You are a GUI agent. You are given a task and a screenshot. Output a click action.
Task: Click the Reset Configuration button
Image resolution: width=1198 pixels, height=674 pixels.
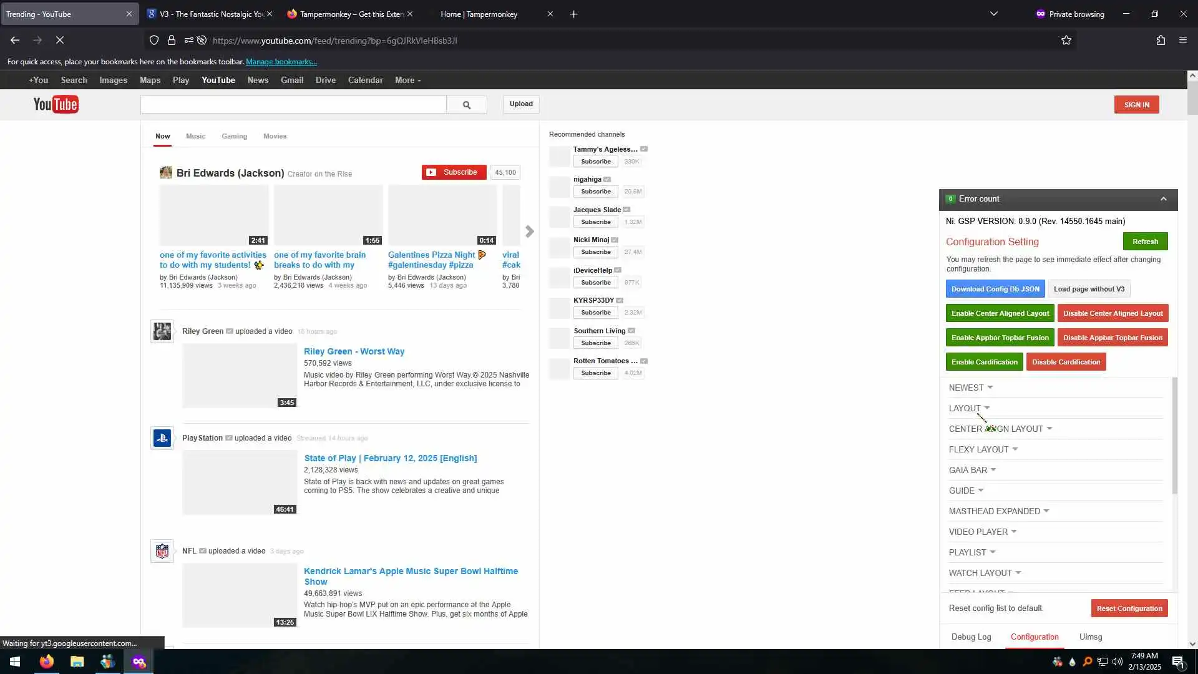(x=1129, y=608)
